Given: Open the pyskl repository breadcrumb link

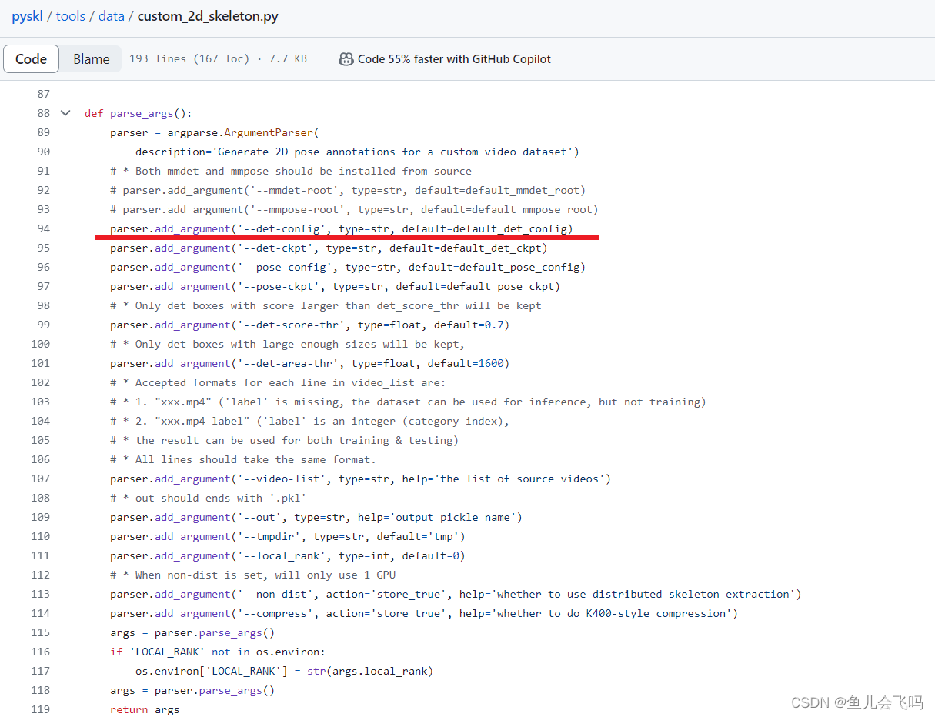Looking at the screenshot, I should (x=27, y=15).
